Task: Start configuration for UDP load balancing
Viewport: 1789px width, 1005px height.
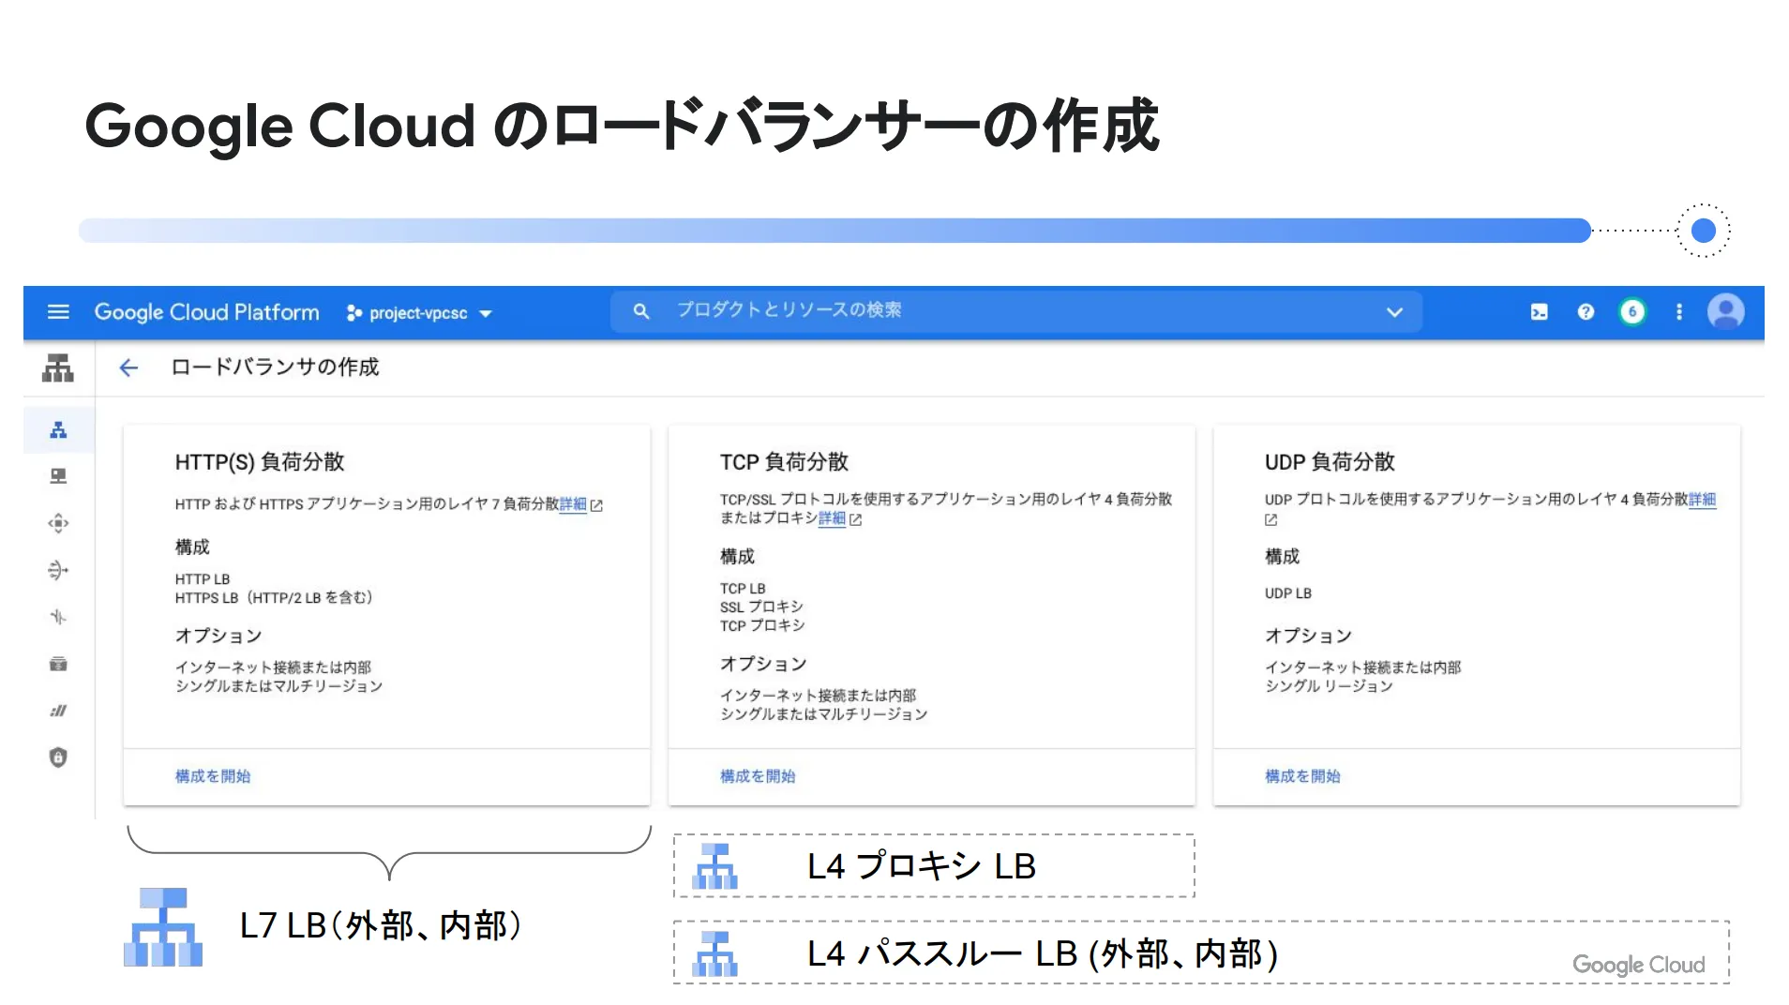Action: tap(1302, 776)
